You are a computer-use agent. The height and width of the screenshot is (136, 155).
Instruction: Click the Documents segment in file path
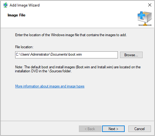coord(59,54)
